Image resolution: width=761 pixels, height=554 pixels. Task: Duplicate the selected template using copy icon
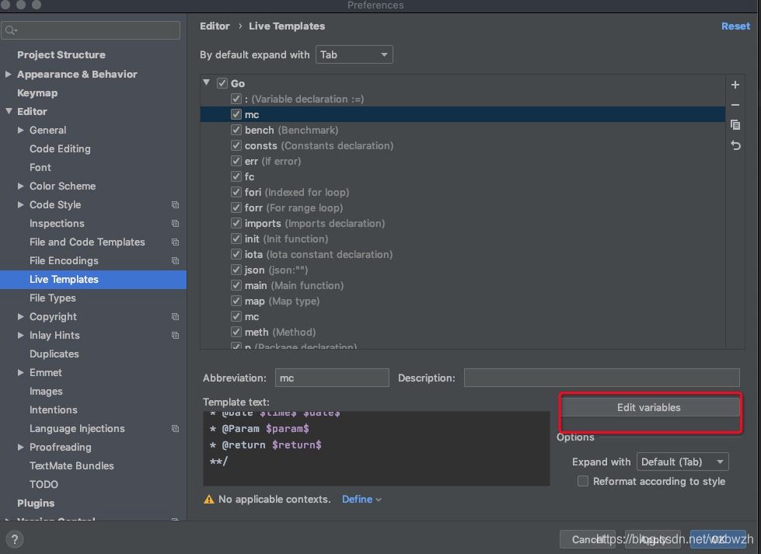[x=735, y=125]
